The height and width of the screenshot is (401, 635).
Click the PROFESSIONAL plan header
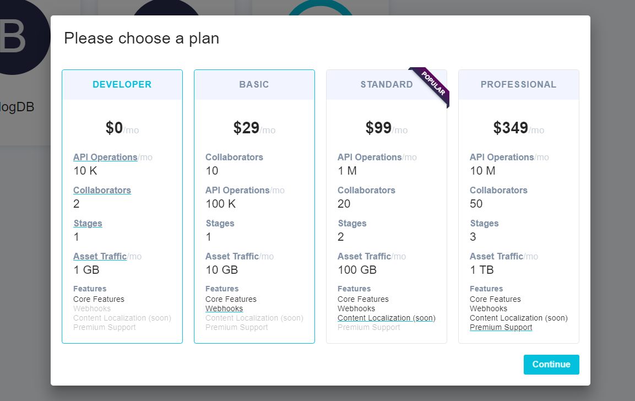click(x=518, y=84)
